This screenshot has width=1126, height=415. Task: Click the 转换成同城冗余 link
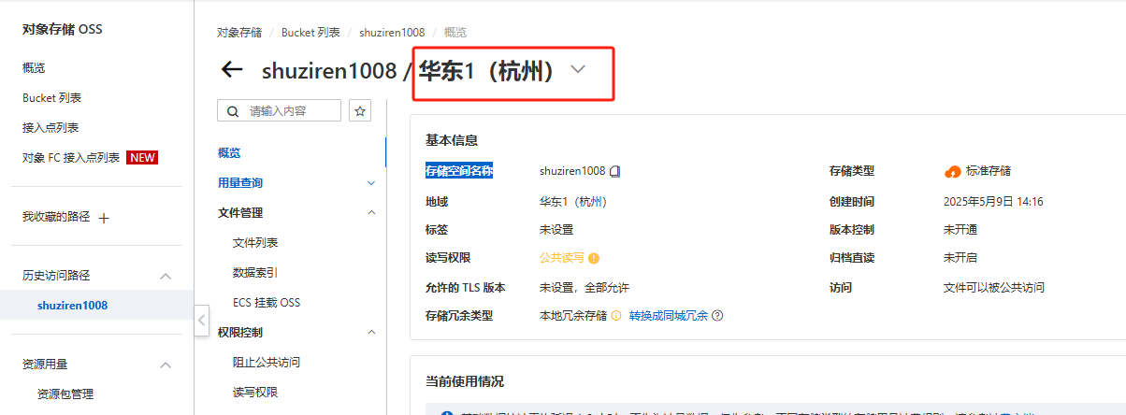[x=669, y=316]
